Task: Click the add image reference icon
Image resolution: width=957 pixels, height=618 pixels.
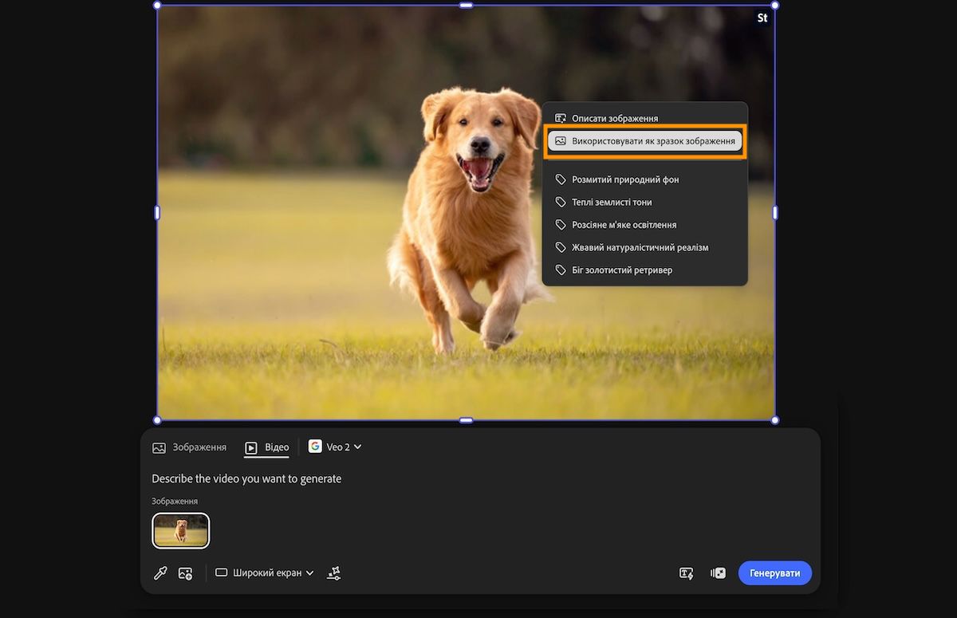Action: tap(186, 573)
